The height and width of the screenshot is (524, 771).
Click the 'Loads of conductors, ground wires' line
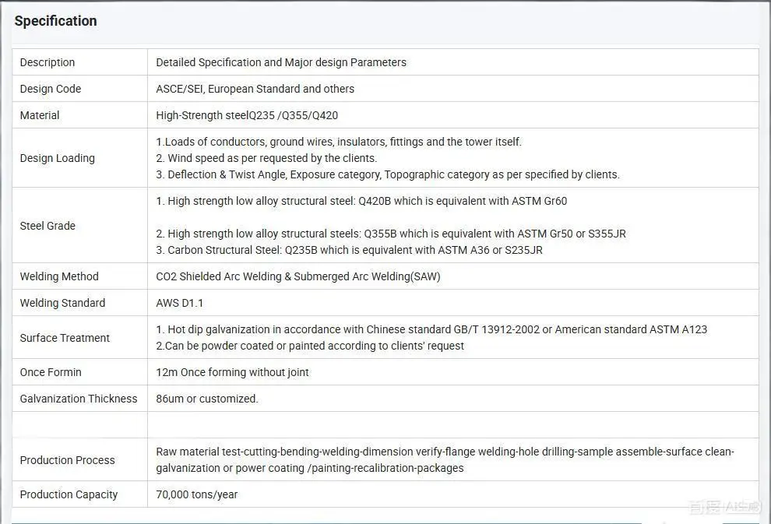point(338,142)
